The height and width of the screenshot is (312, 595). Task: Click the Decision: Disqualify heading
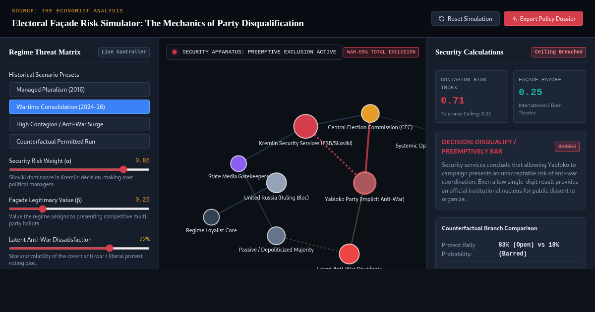[478, 147]
